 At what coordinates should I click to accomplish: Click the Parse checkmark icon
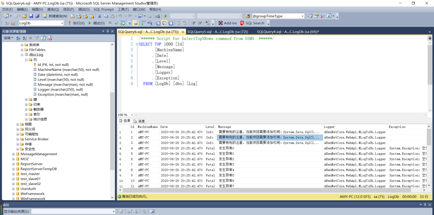117,23
